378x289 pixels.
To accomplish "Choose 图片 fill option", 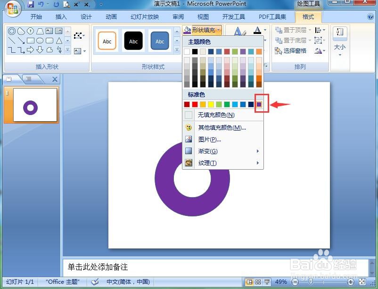I will pos(223,140).
